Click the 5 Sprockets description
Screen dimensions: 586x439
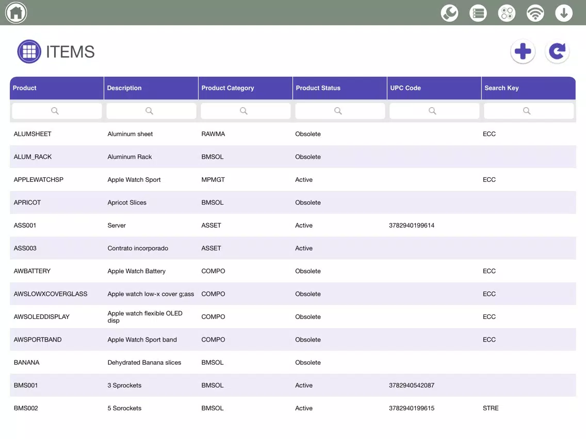124,408
